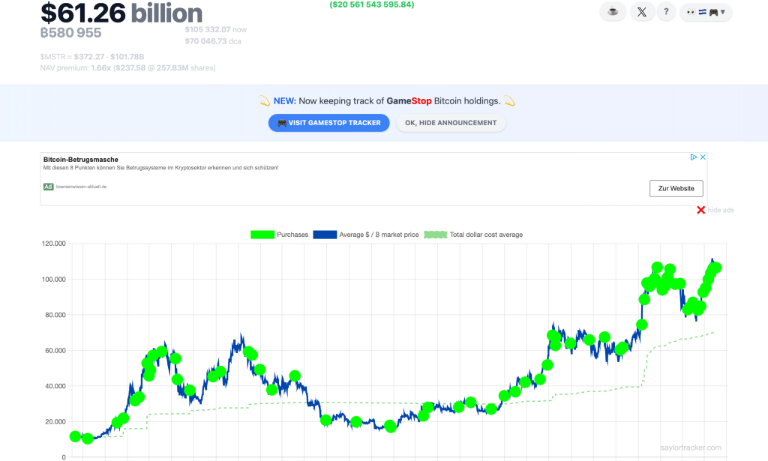Click the 80.000 y-axis label

[x=55, y=315]
